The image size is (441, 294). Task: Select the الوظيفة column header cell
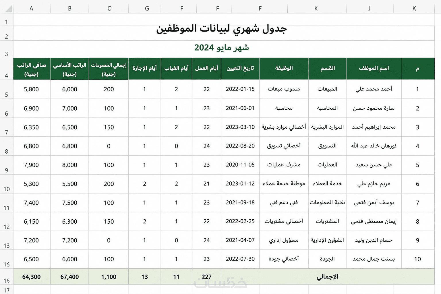click(284, 69)
